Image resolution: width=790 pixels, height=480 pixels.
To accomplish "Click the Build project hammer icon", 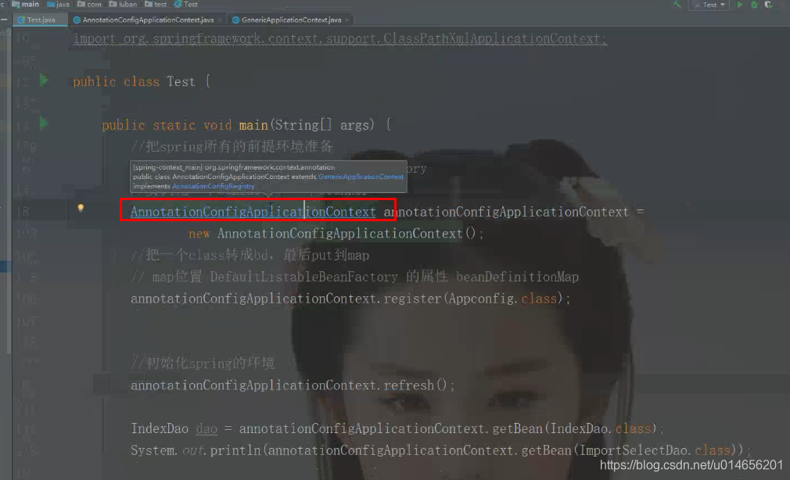I will 677,5.
